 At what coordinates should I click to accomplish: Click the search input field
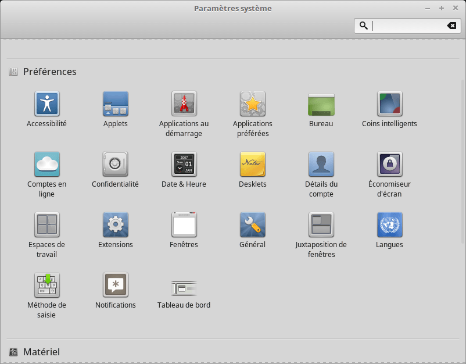407,26
